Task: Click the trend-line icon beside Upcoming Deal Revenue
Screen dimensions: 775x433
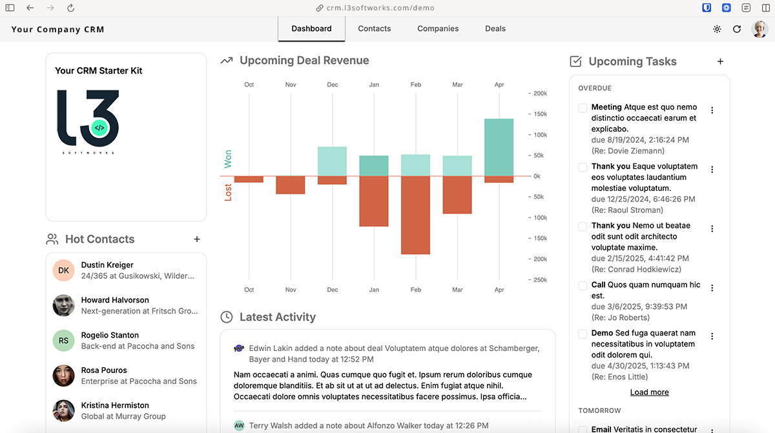Action: [x=226, y=59]
